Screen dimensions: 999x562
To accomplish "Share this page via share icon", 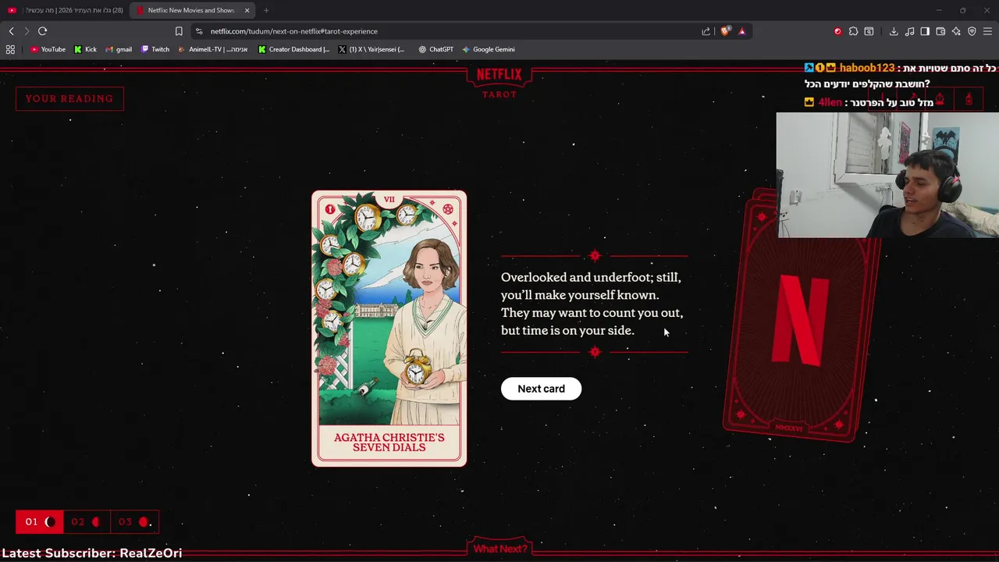I will (x=706, y=31).
